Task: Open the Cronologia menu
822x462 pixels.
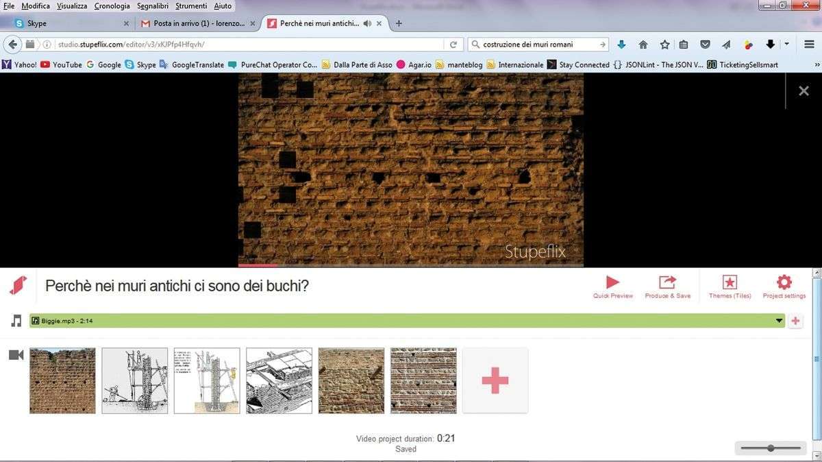Action: click(x=112, y=5)
